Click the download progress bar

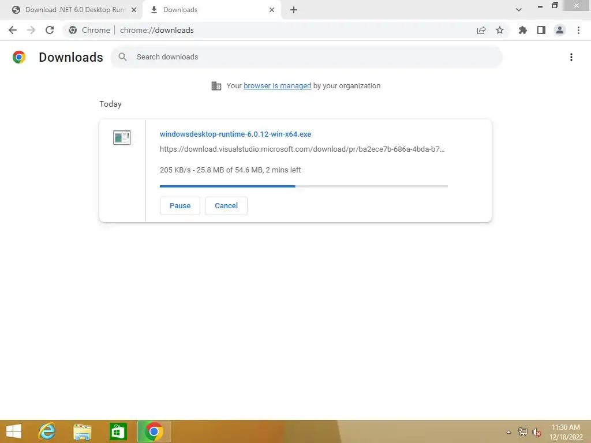(304, 186)
